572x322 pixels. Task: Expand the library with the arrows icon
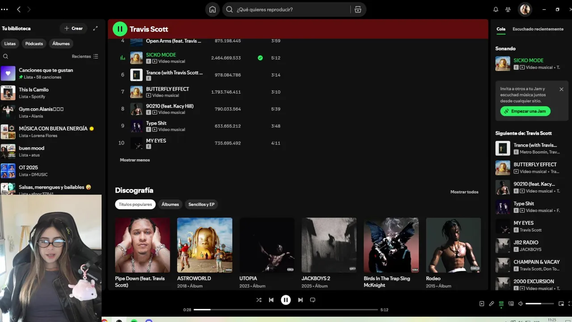95,28
